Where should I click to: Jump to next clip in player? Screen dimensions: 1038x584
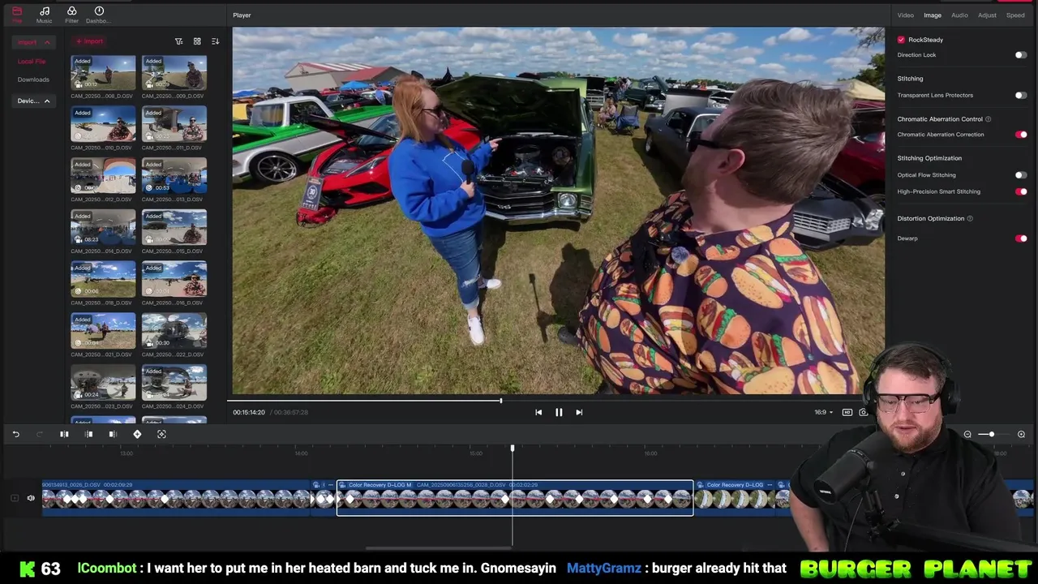579,413
